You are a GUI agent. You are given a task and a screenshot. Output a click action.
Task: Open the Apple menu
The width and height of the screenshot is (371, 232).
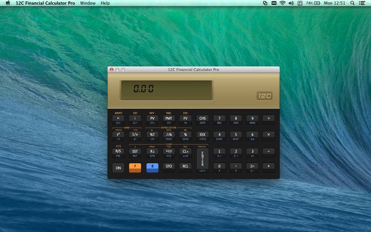click(8, 3)
